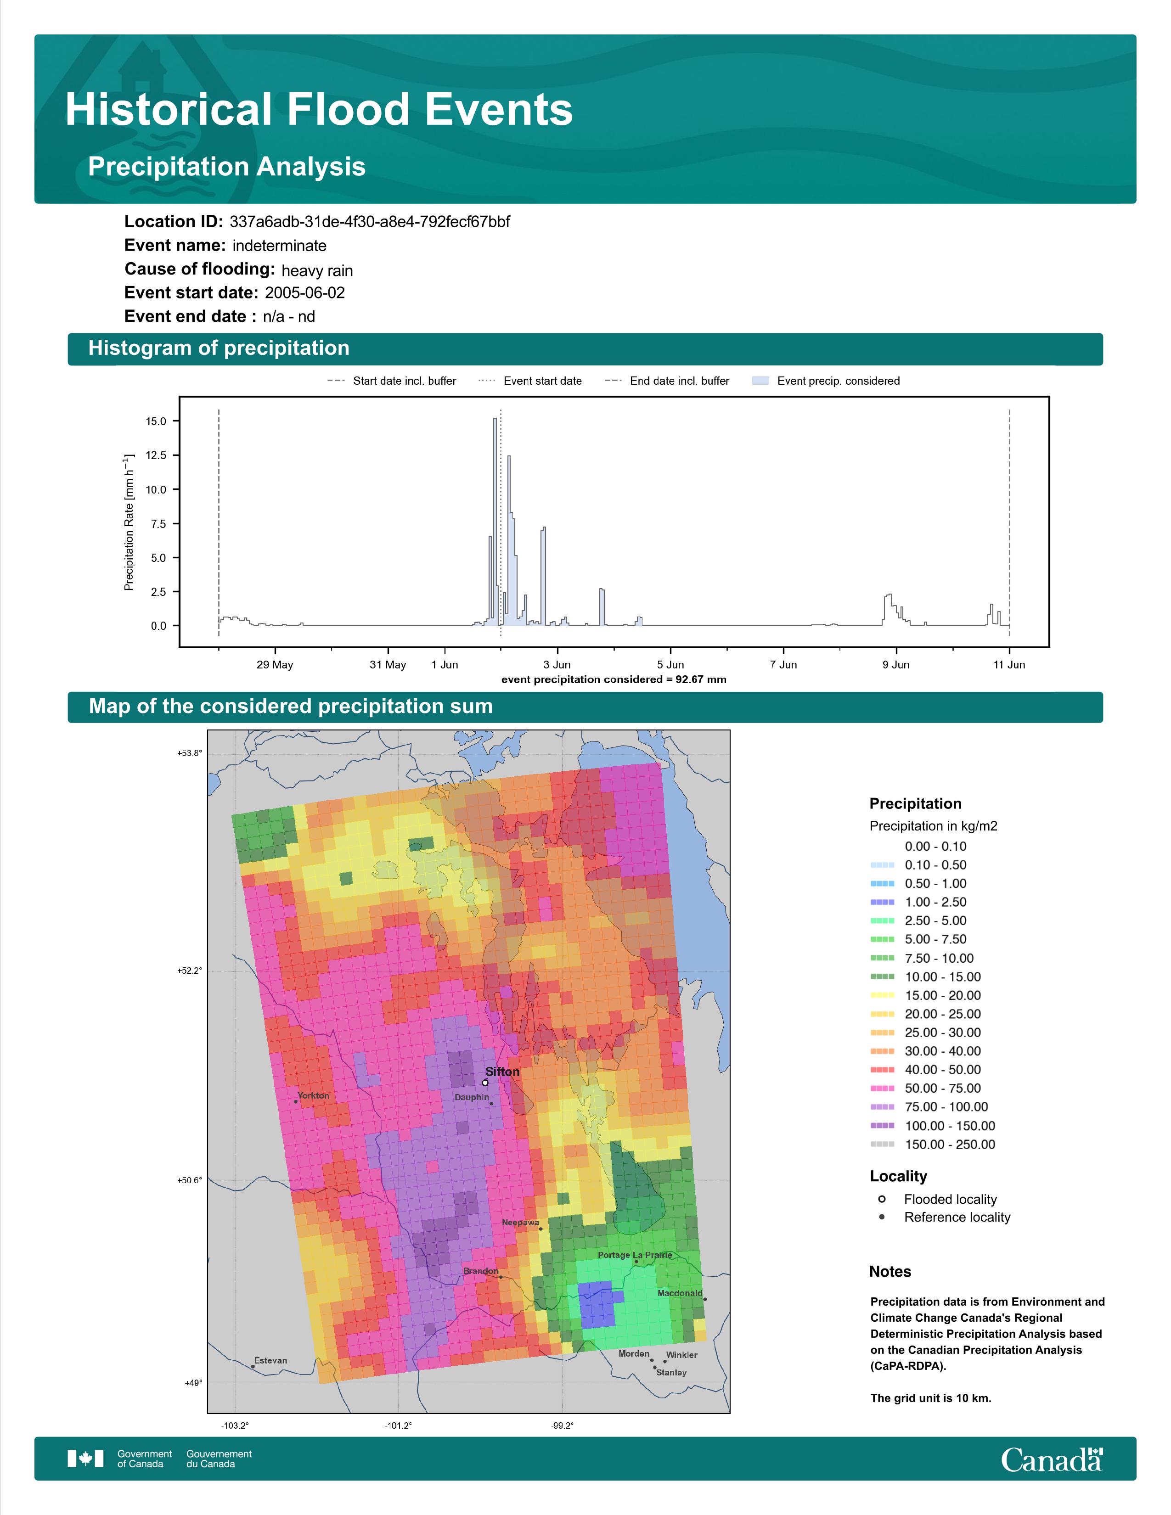Click the 0.10 - 0.50 precipitation legend swatch

883,865
